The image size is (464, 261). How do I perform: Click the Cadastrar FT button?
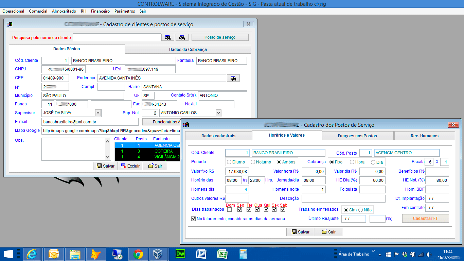[x=425, y=219]
